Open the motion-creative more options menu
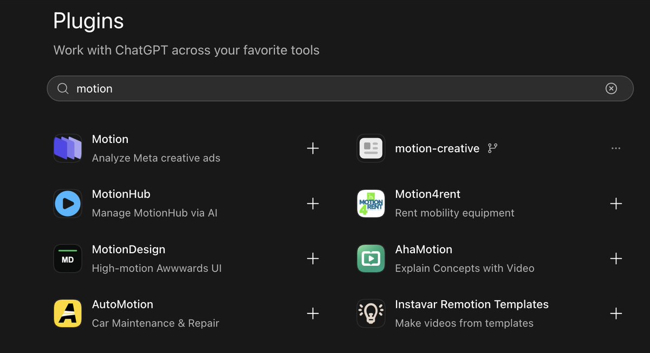The width and height of the screenshot is (650, 353). [616, 148]
